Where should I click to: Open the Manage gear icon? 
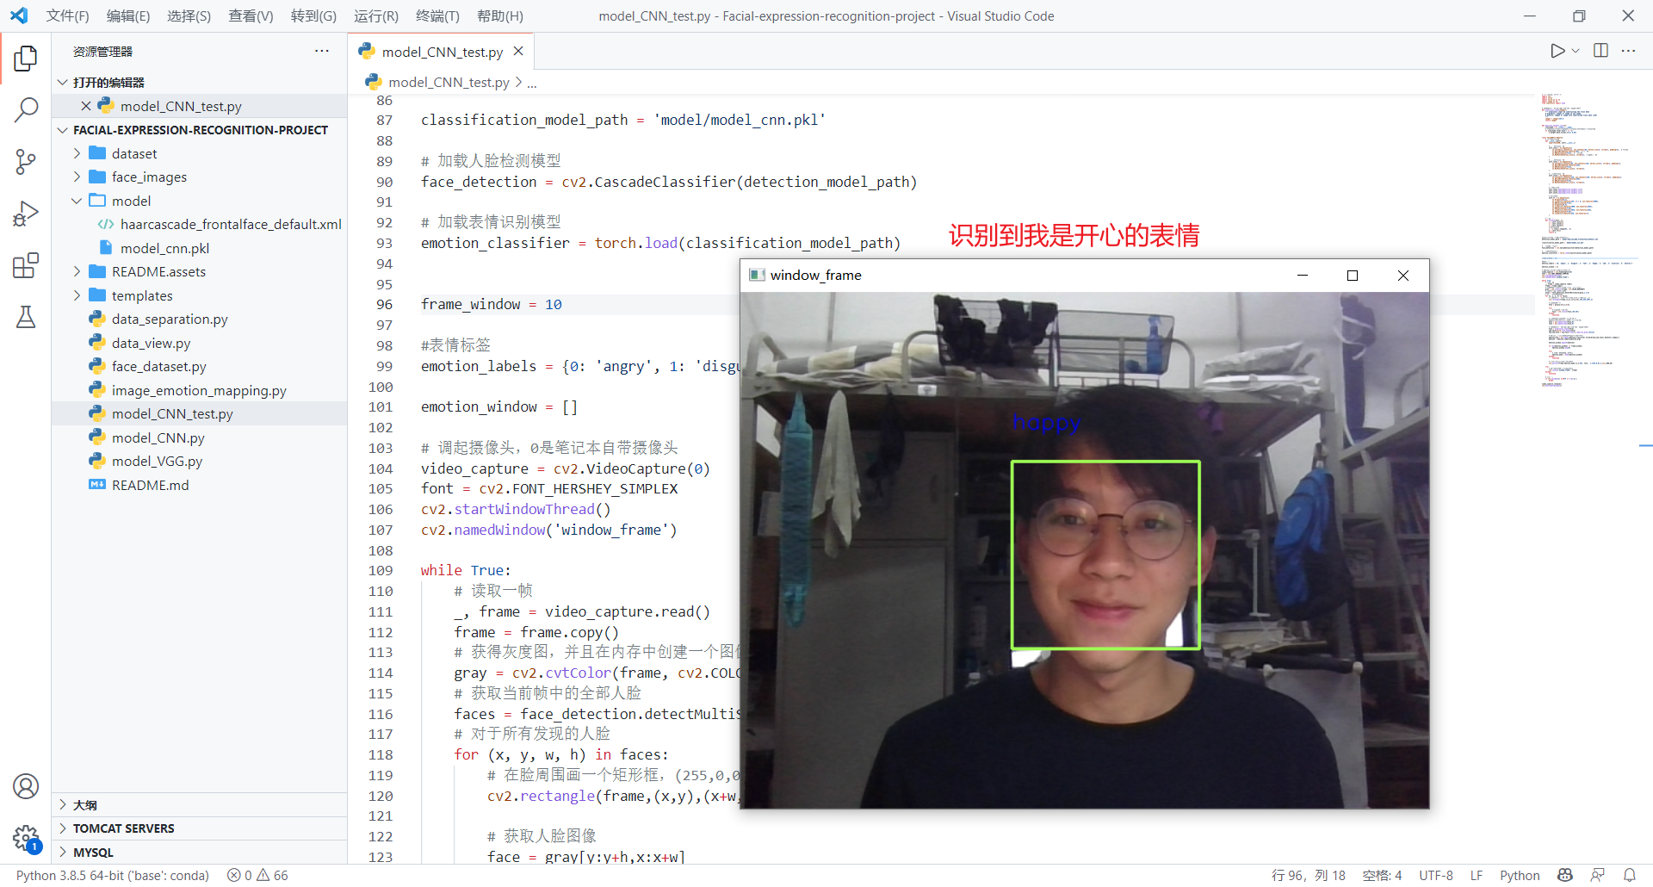point(26,837)
